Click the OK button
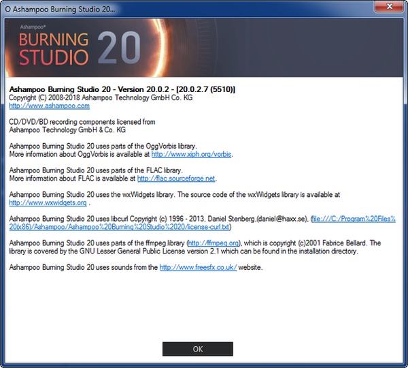Screen dimensions: 408x368 click(x=197, y=348)
